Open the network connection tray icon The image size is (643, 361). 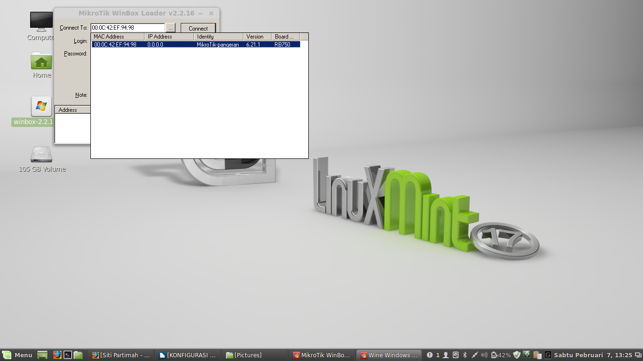tap(474, 355)
